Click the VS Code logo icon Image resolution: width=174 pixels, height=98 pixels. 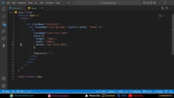(x=3, y=3)
